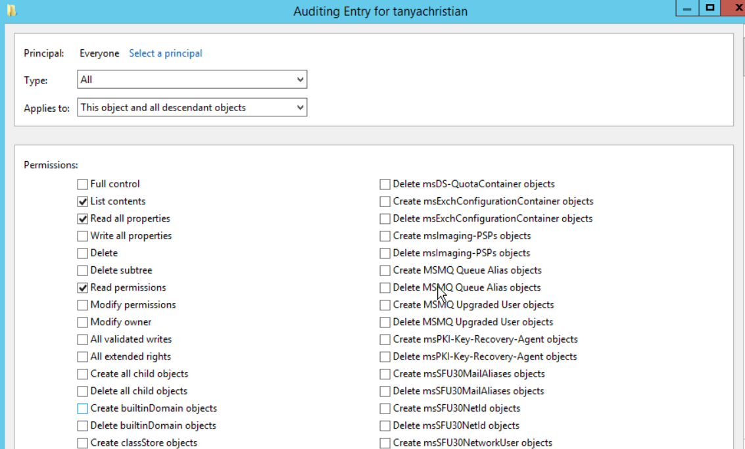
Task: Open the Type dropdown set to All
Action: tap(192, 80)
